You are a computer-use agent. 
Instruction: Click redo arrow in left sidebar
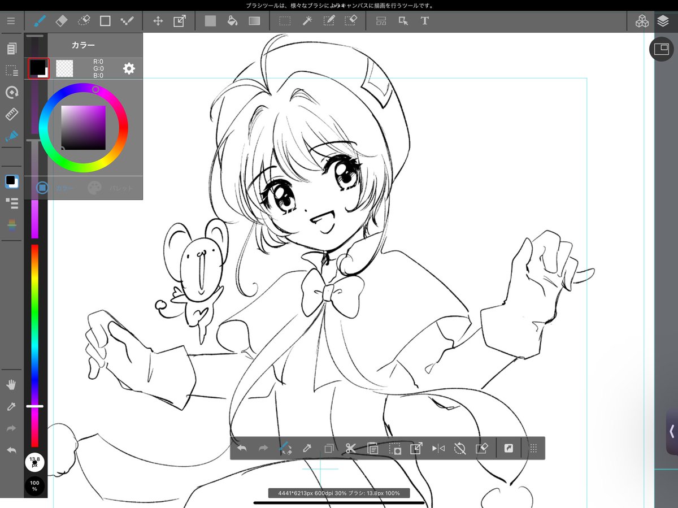11,429
